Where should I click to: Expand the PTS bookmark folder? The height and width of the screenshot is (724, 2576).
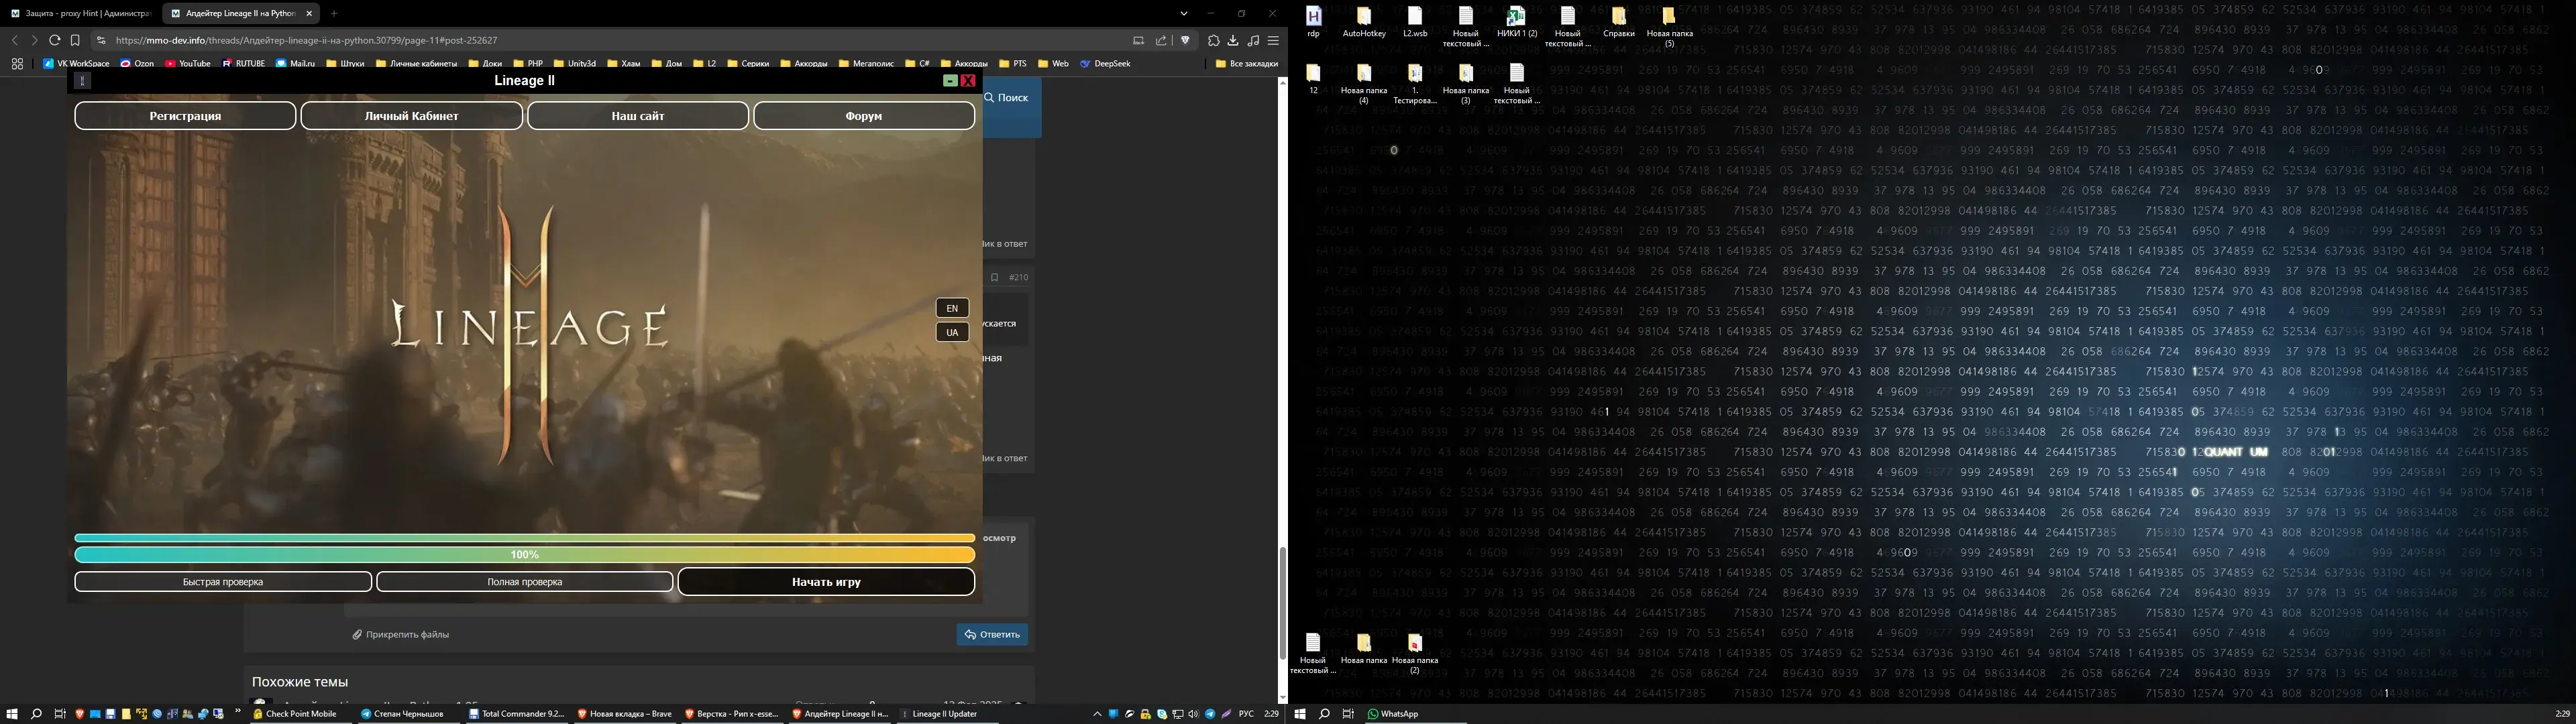1013,64
